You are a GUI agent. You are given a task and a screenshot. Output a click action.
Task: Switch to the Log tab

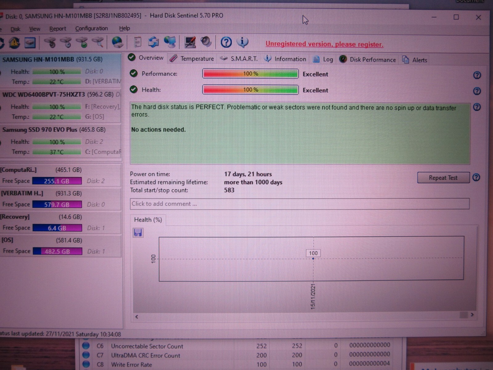[323, 59]
